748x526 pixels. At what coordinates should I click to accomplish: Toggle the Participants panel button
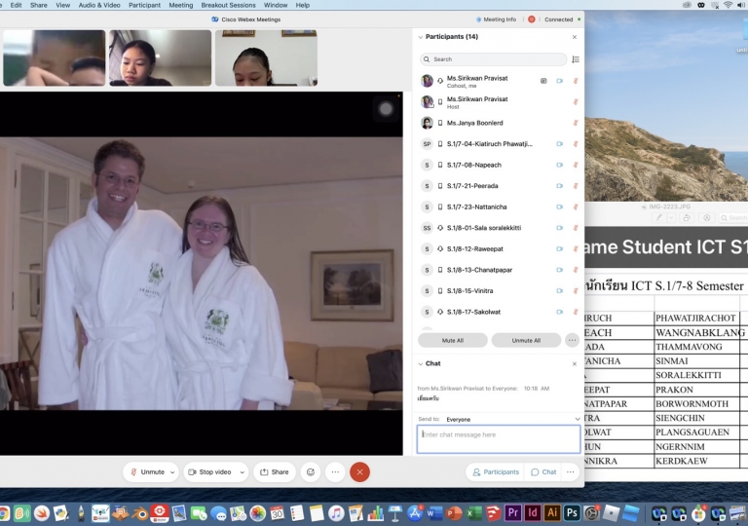(x=496, y=472)
